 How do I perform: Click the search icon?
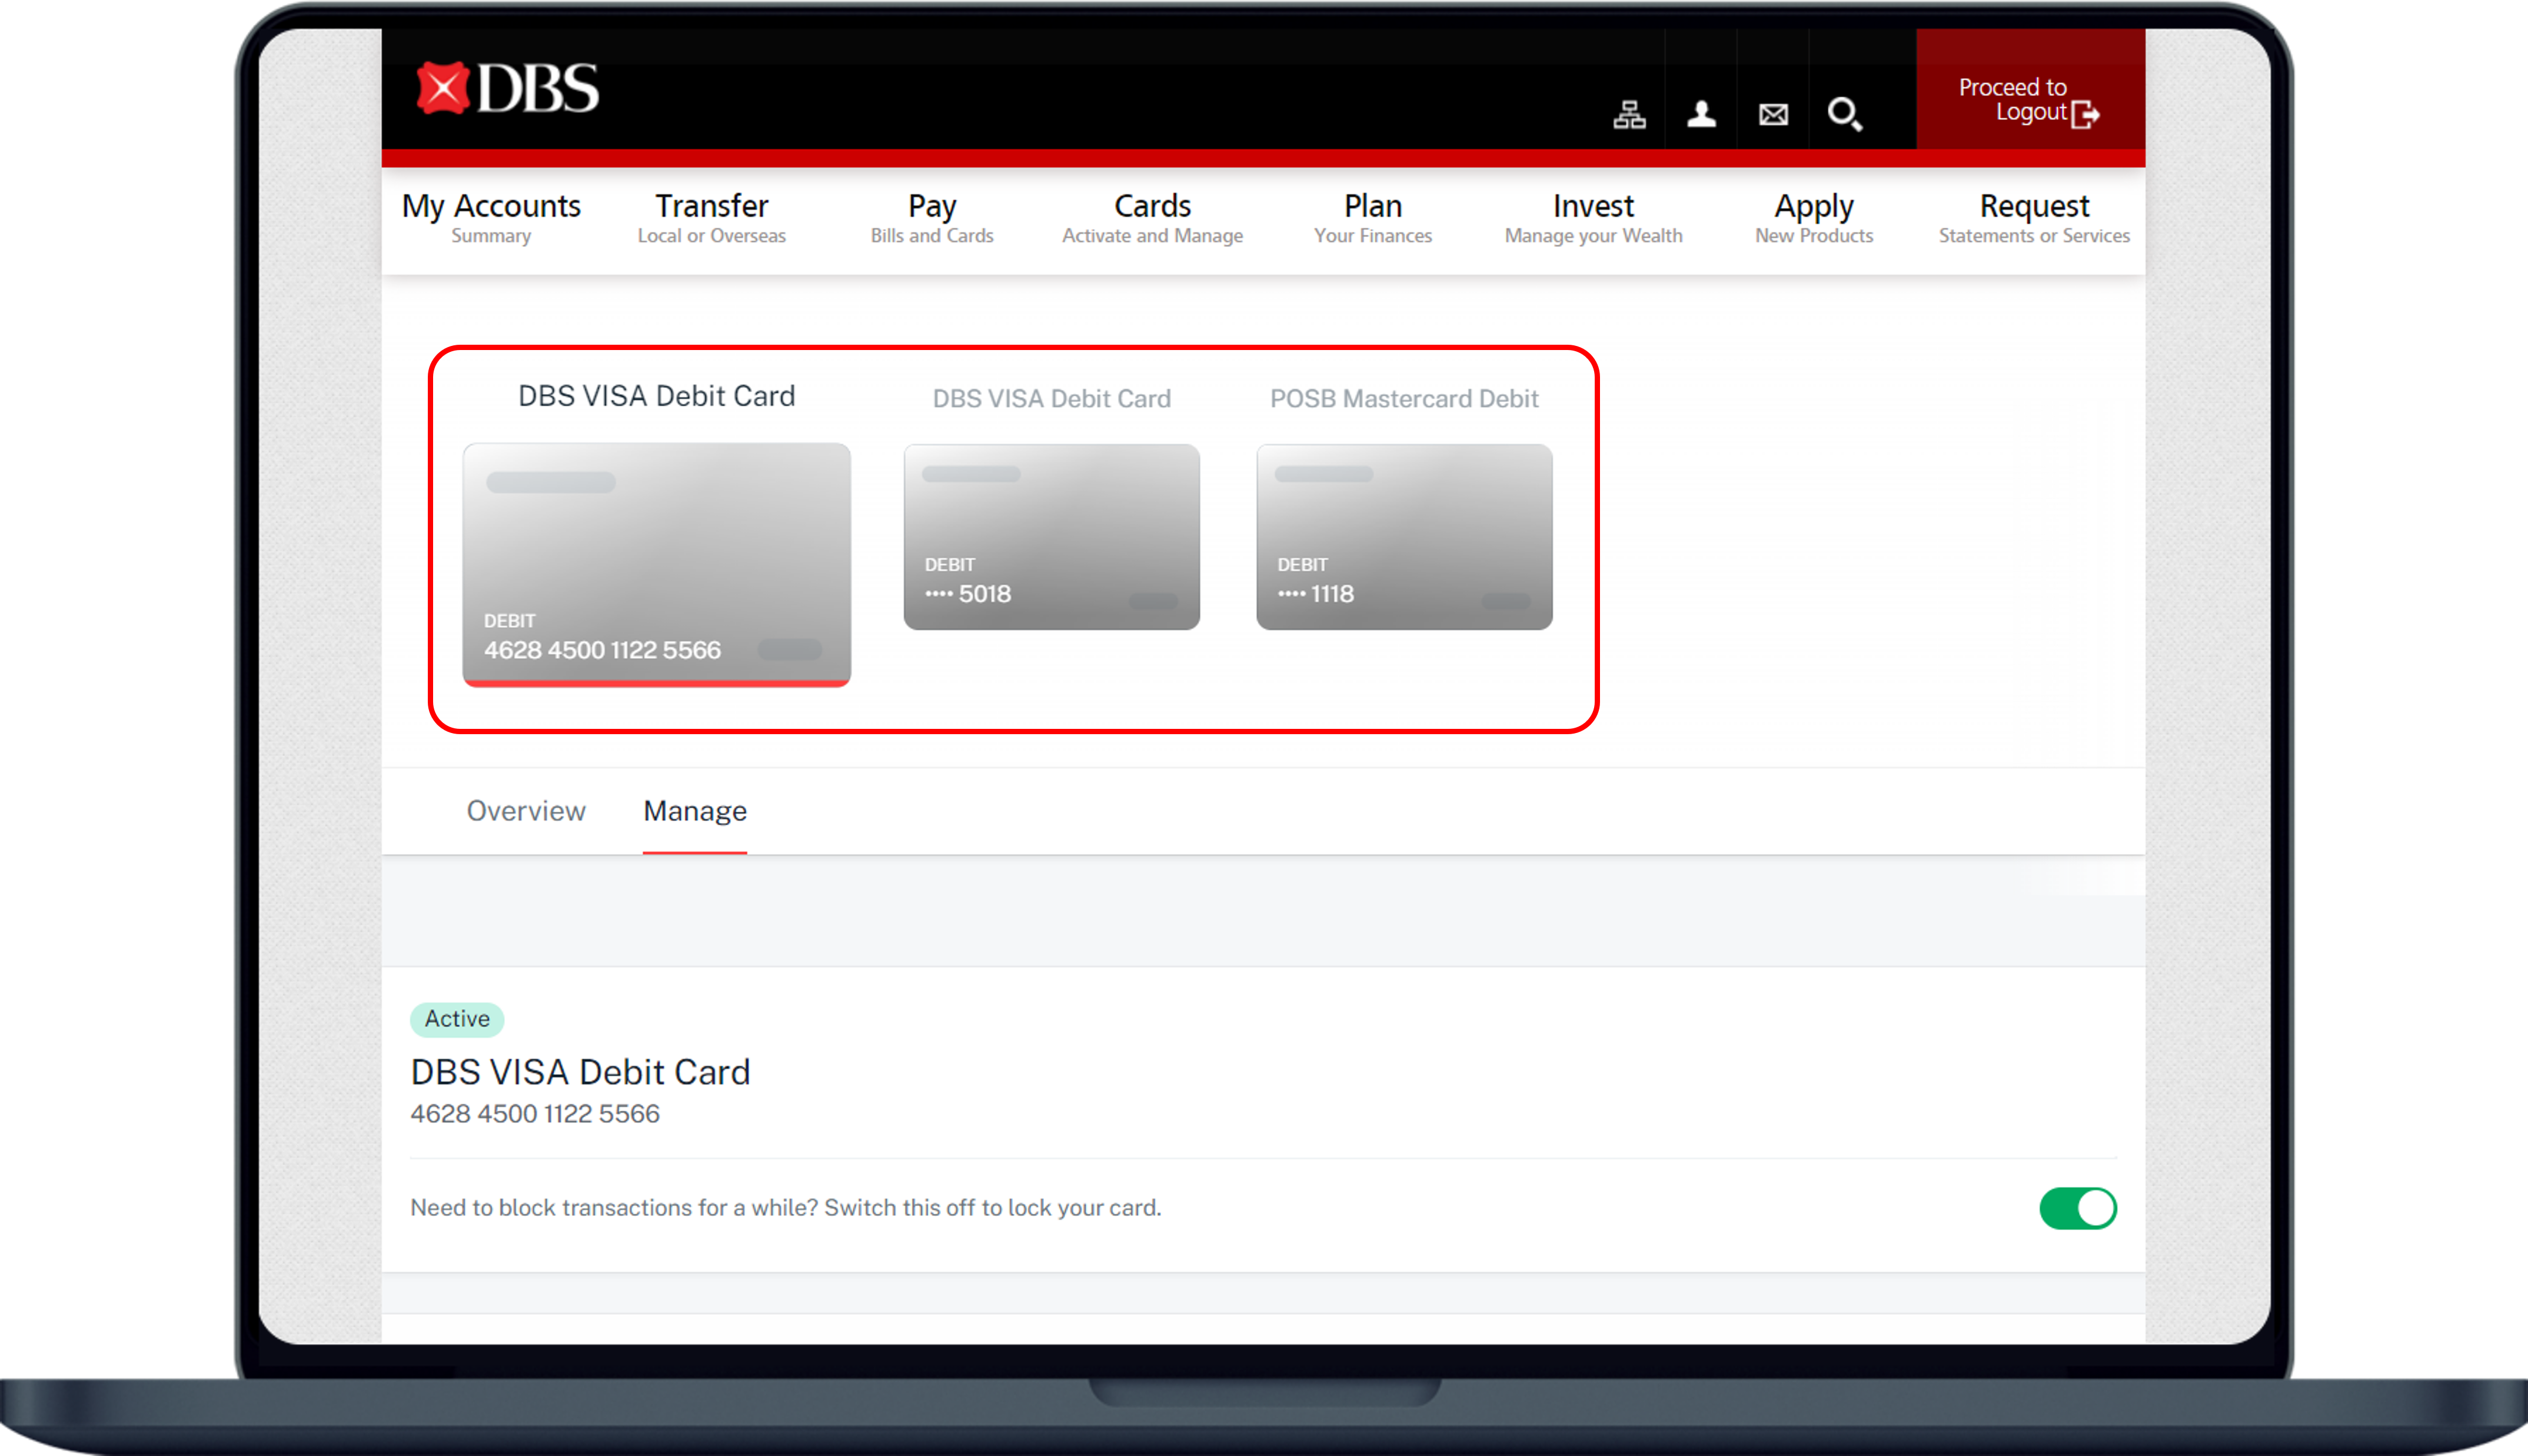click(1845, 113)
